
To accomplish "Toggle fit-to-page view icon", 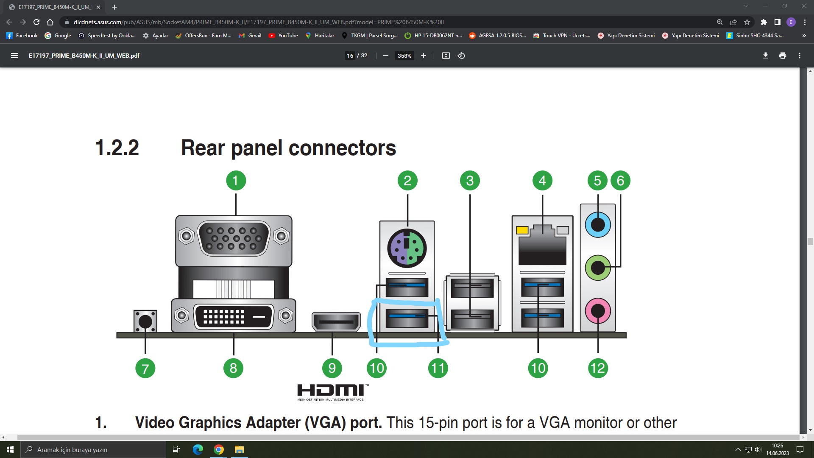I will pos(446,56).
